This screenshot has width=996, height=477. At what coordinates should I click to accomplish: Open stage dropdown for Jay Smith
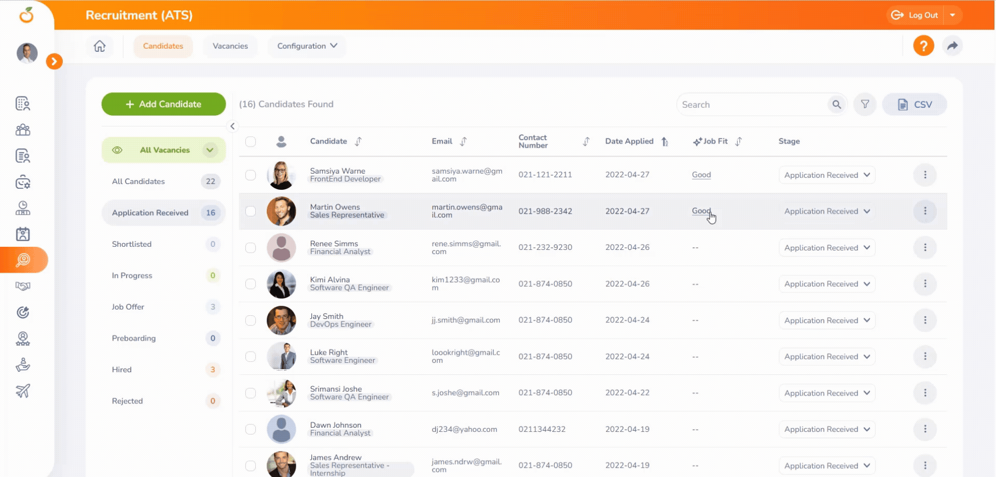(826, 320)
